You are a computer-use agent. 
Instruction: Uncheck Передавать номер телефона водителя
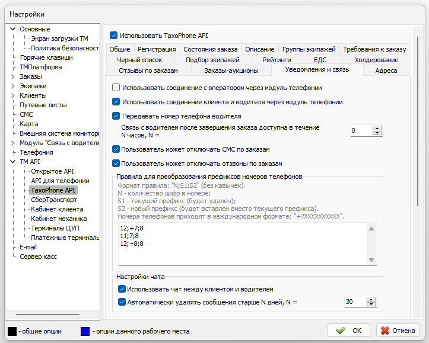pyautogui.click(x=116, y=116)
